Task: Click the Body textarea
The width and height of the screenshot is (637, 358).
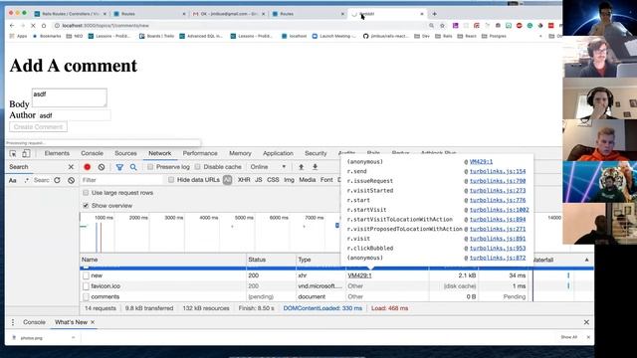Action: click(x=70, y=97)
